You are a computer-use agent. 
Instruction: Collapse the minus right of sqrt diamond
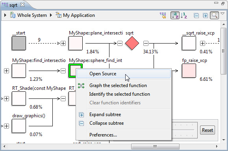[x=146, y=43]
